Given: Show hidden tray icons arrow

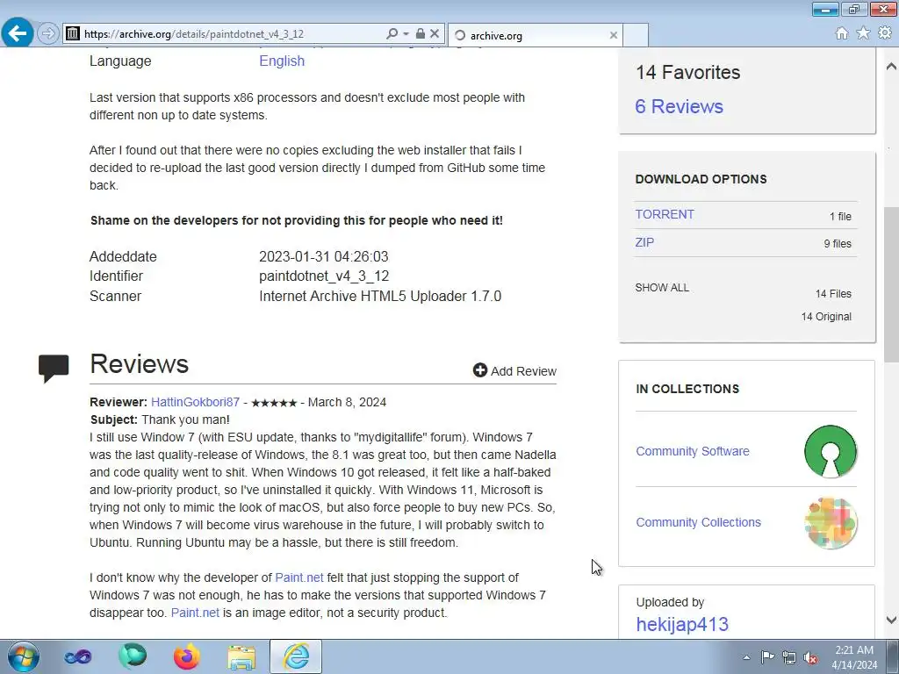Looking at the screenshot, I should click(x=746, y=657).
